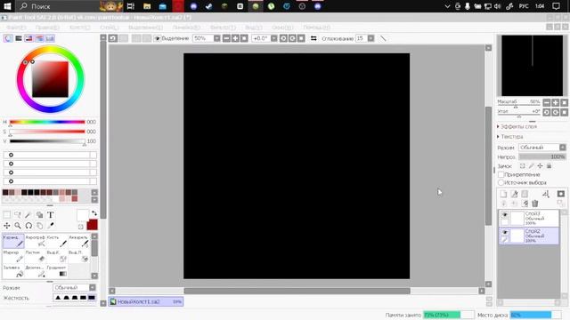Open the +0.0° rotation angle dropdown
This screenshot has height=320, width=570.
274,38
